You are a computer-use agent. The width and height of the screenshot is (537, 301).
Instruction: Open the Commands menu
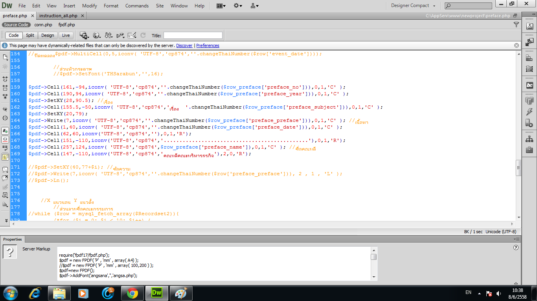(x=137, y=6)
